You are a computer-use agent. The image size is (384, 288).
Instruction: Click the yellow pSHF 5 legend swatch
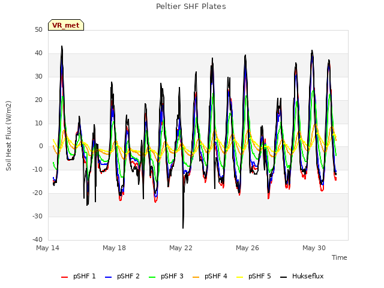coord(240,277)
